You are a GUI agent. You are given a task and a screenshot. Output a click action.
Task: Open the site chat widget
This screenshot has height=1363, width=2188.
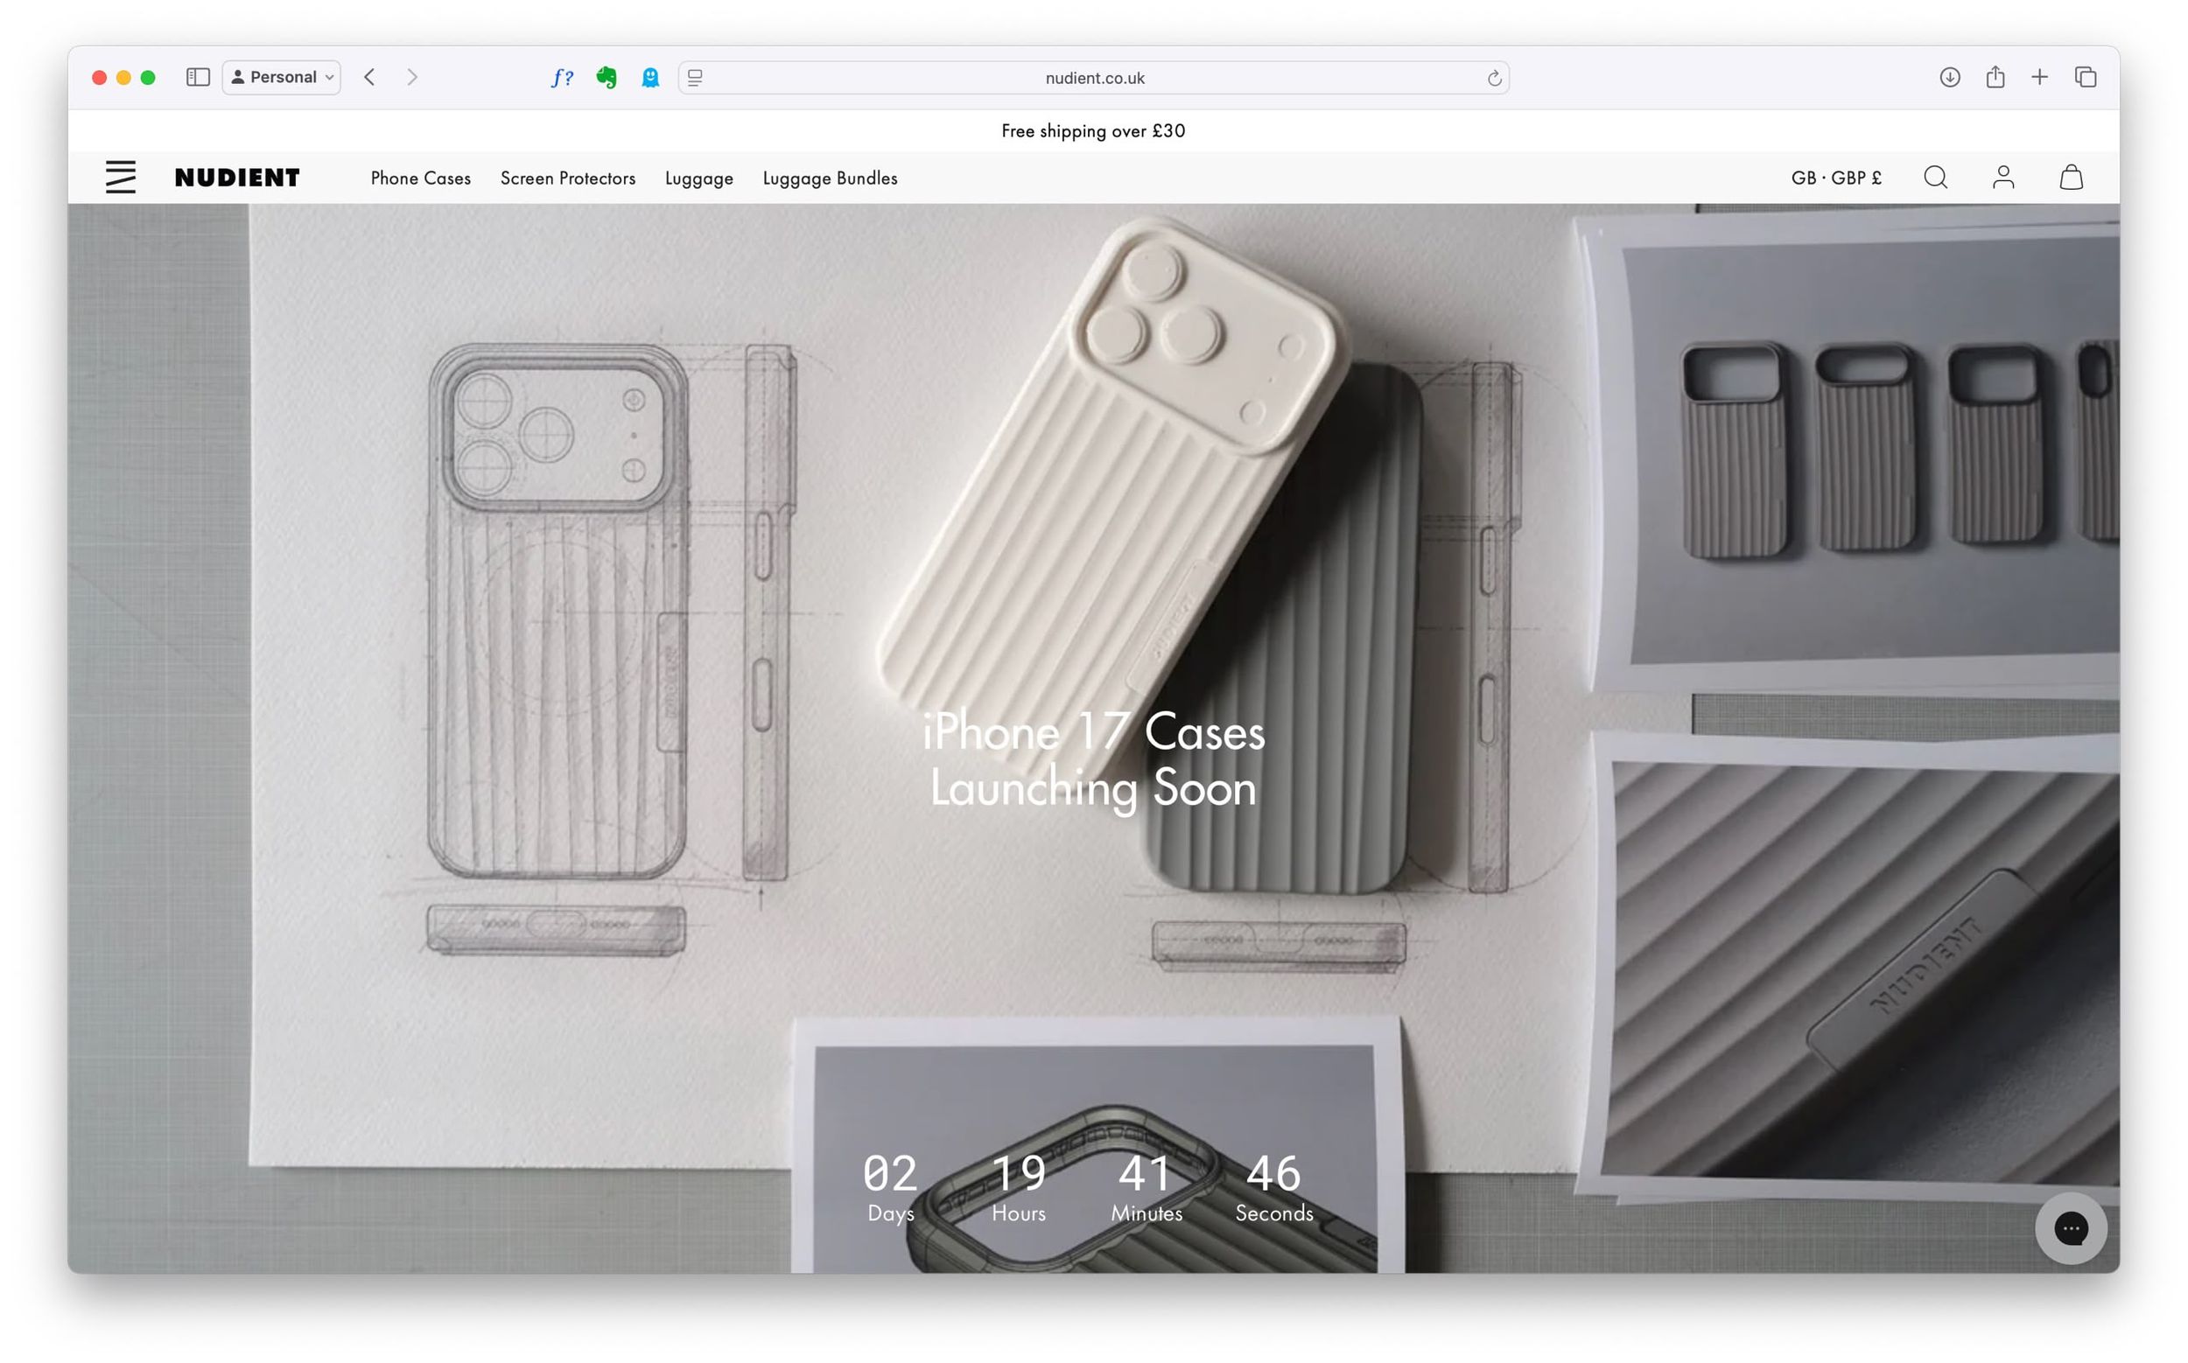[x=2071, y=1227]
